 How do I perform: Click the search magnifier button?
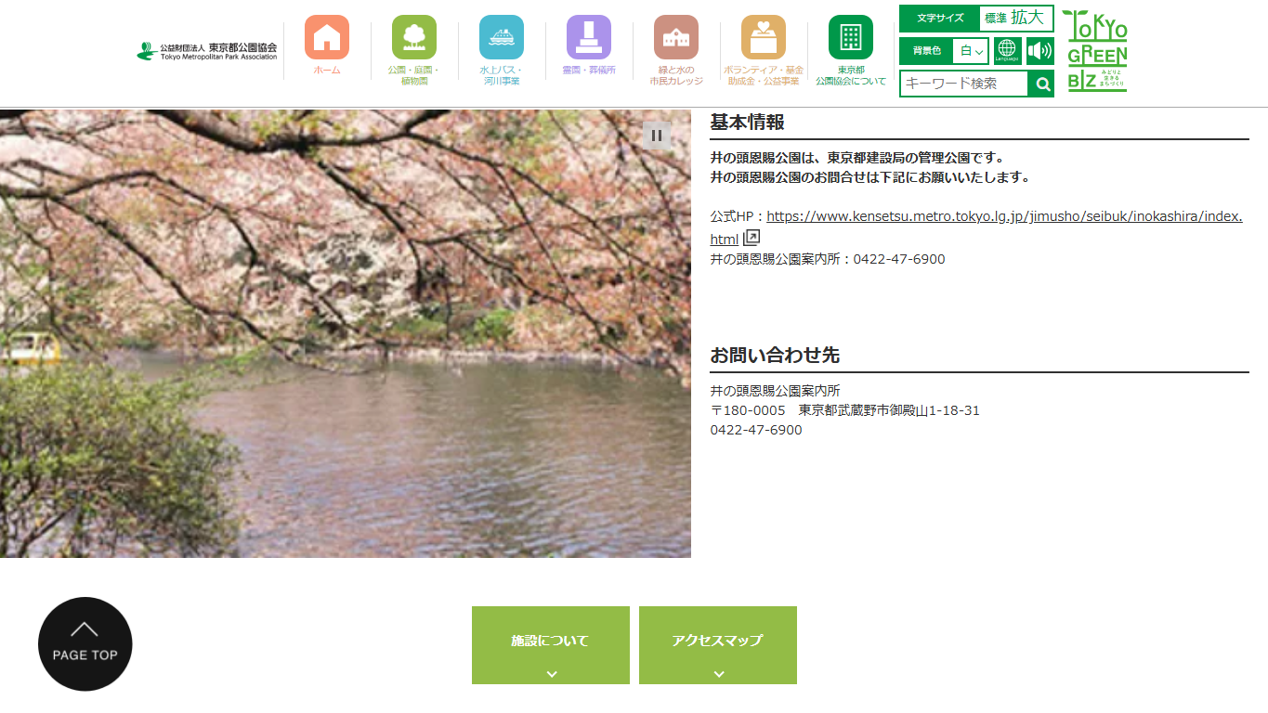pos(1042,84)
